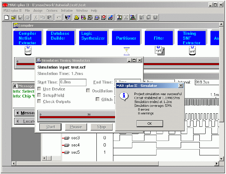The height and width of the screenshot is (174, 226).
Task: Click the Save floppy disk icon
Action: coord(20,18)
